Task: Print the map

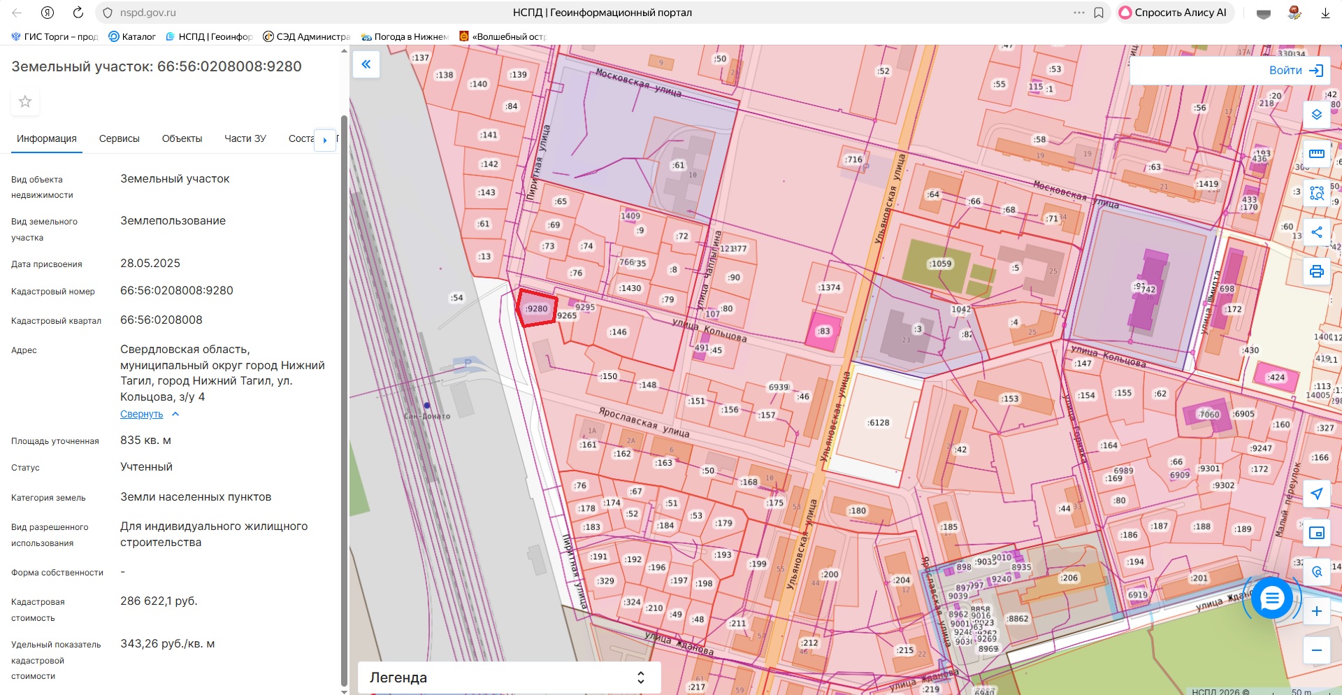Action: [x=1316, y=271]
